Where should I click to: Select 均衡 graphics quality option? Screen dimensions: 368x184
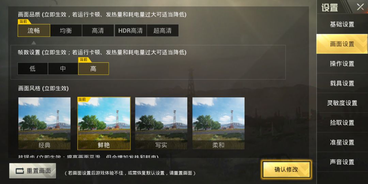66,31
